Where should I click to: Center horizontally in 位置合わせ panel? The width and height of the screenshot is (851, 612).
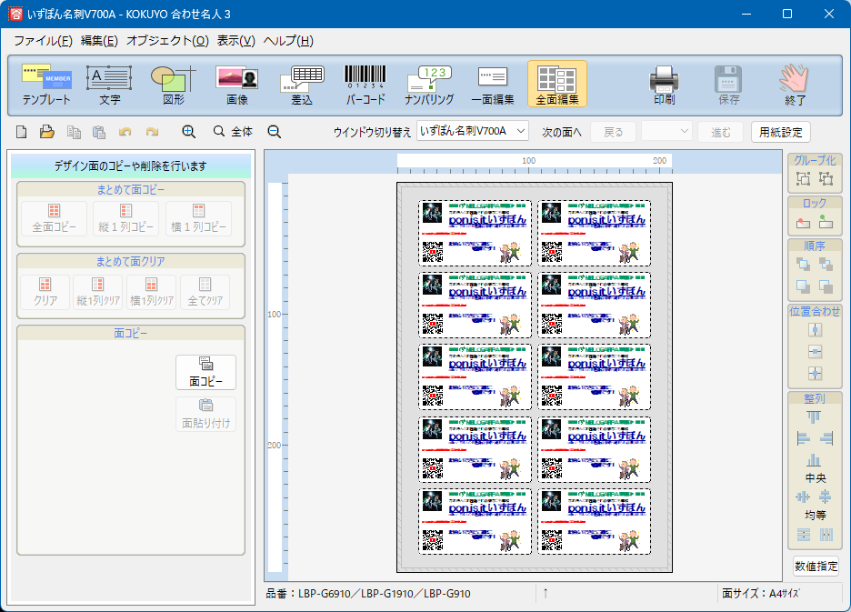click(815, 330)
